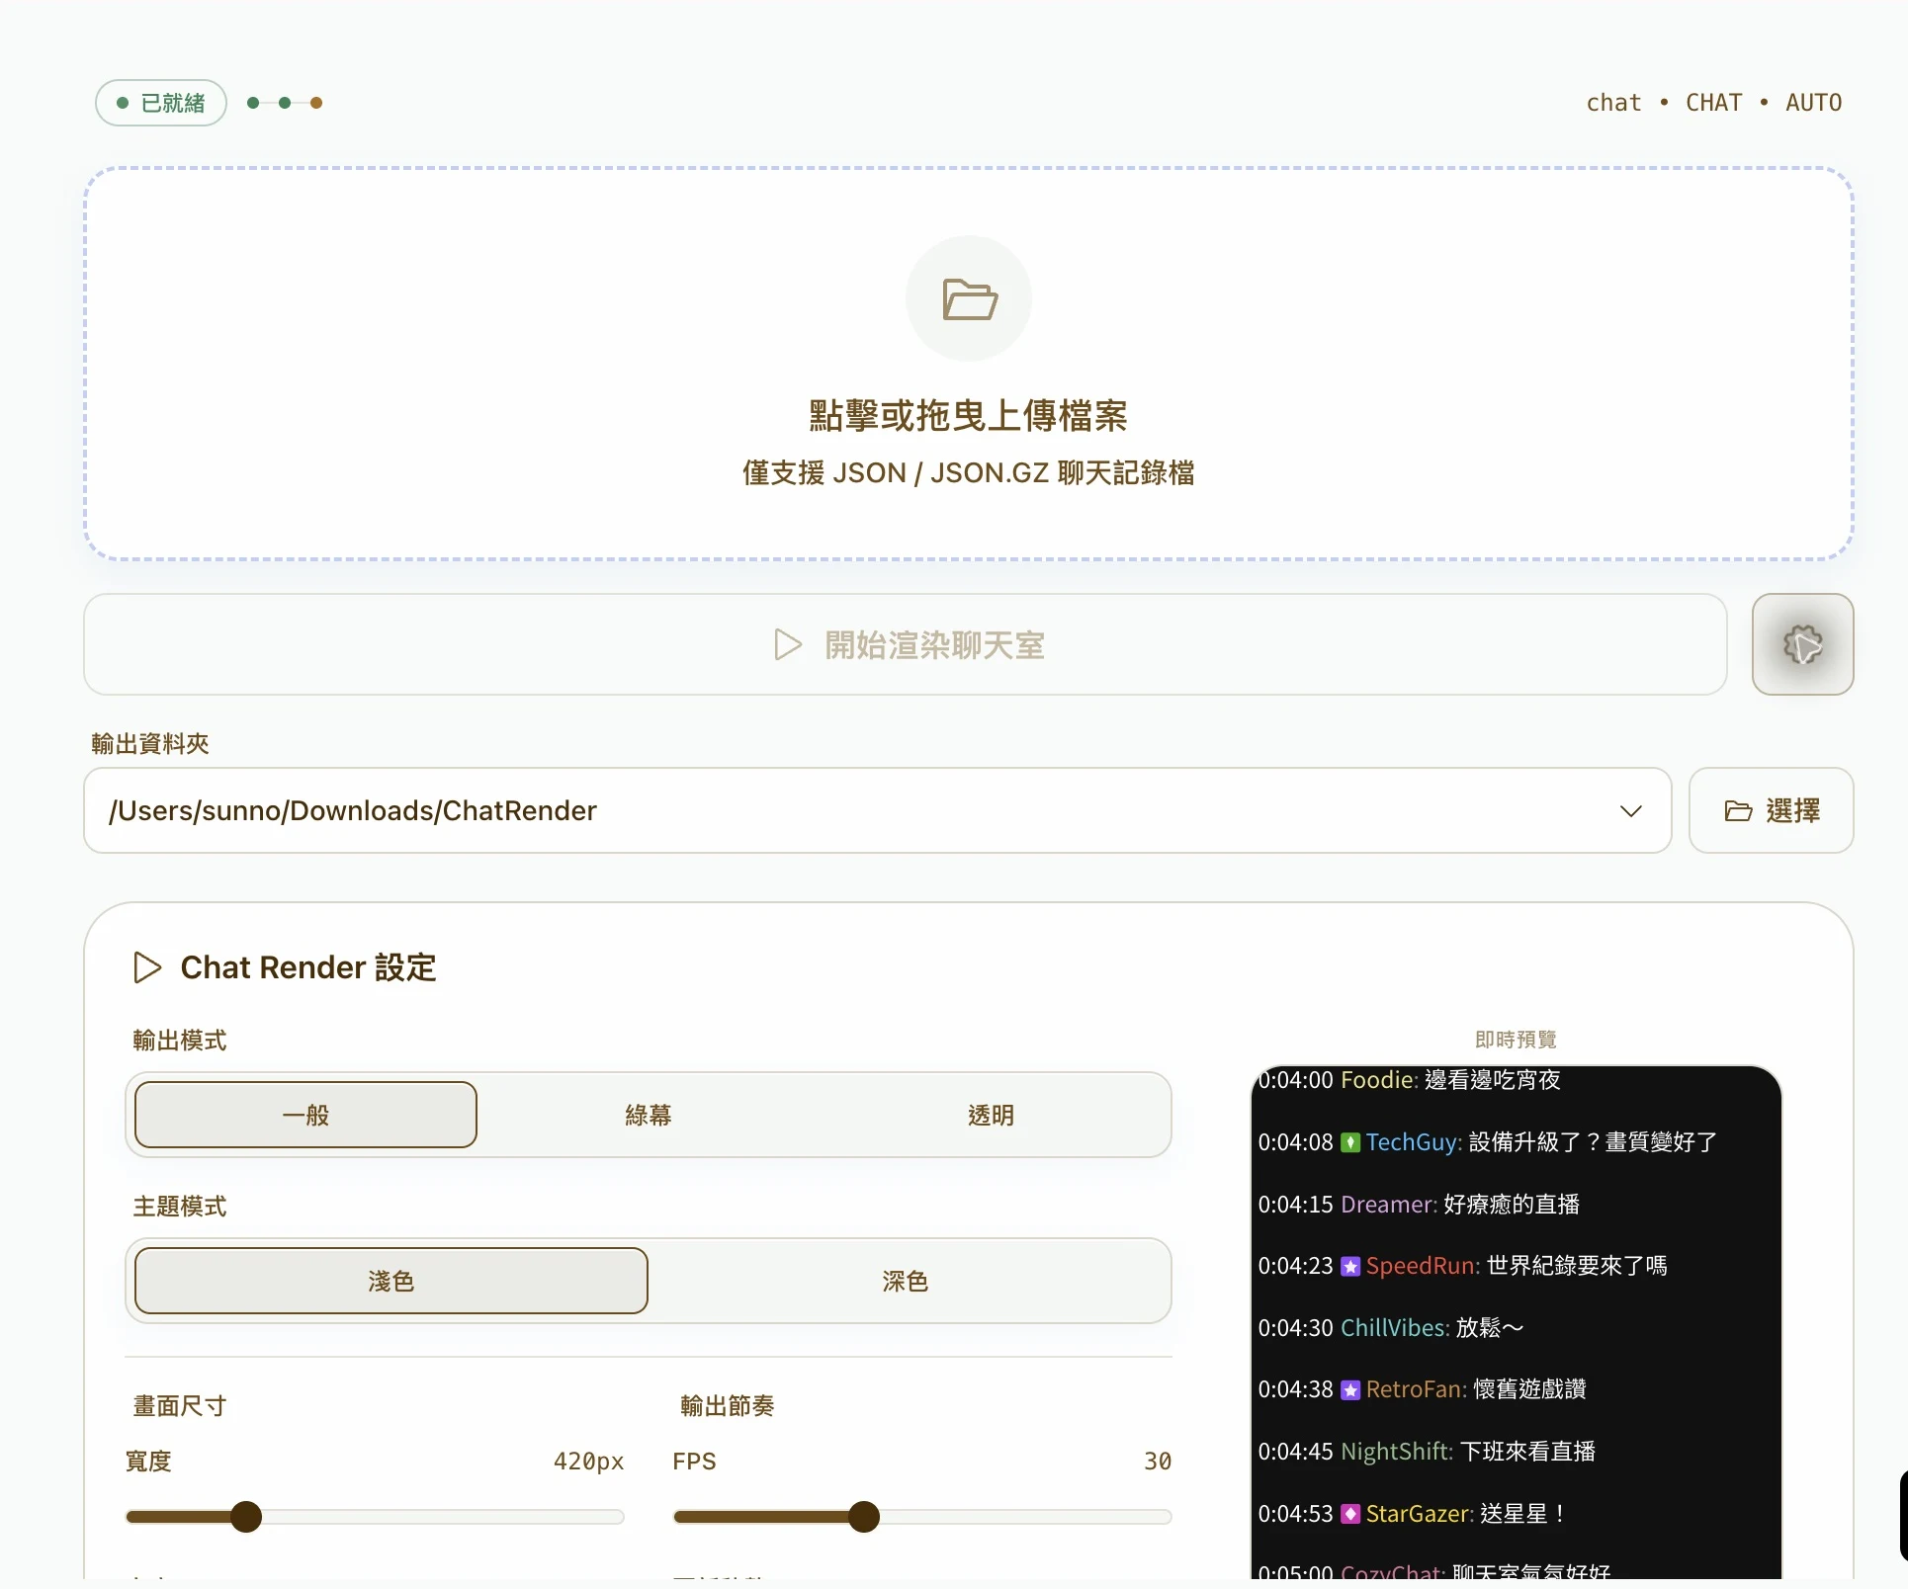Click the StarGazer message 送星星！
1908x1589 pixels.
coord(1523,1514)
